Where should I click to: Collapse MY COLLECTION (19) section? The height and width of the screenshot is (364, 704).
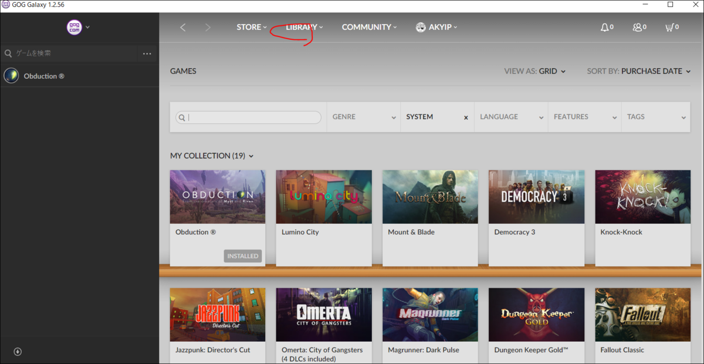pyautogui.click(x=212, y=156)
